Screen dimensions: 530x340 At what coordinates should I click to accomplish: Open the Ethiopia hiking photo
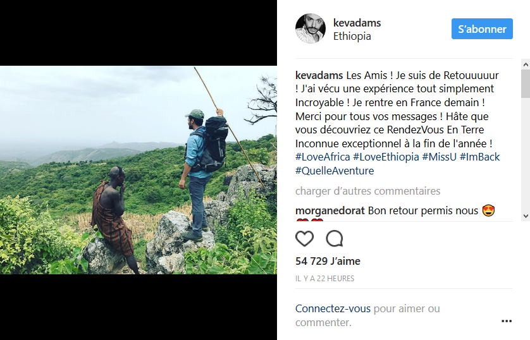pos(139,170)
